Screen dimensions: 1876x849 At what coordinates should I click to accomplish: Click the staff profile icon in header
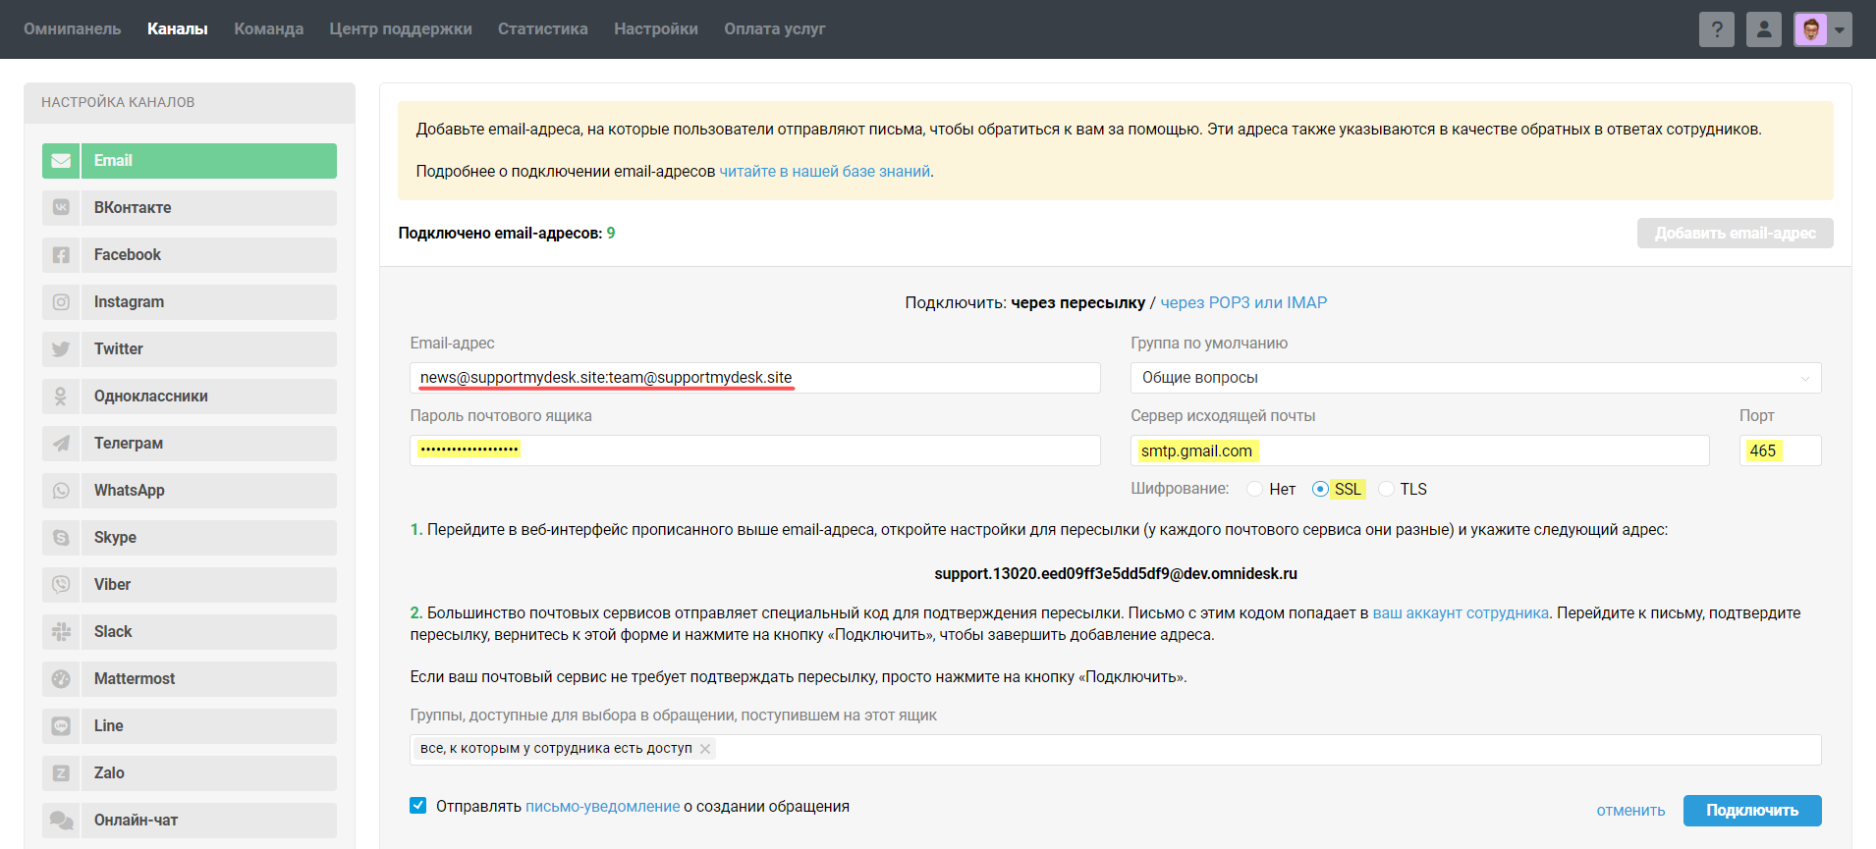[x=1763, y=29]
